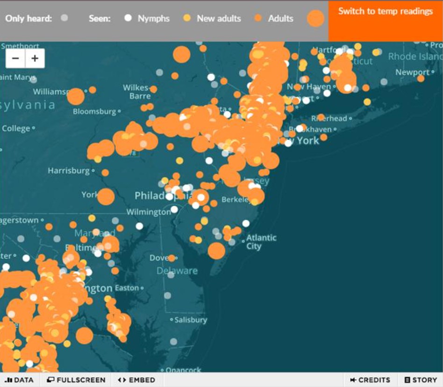
Task: Click the gray 'Only heard' legend dot
Action: click(x=64, y=18)
